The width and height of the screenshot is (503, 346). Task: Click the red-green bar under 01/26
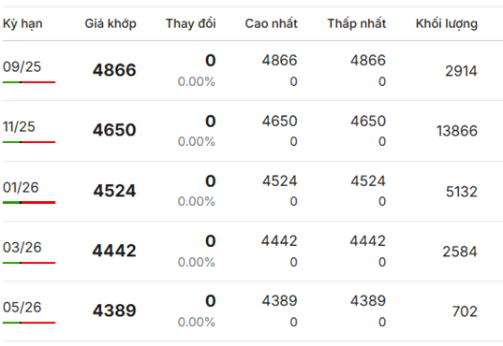tap(29, 203)
